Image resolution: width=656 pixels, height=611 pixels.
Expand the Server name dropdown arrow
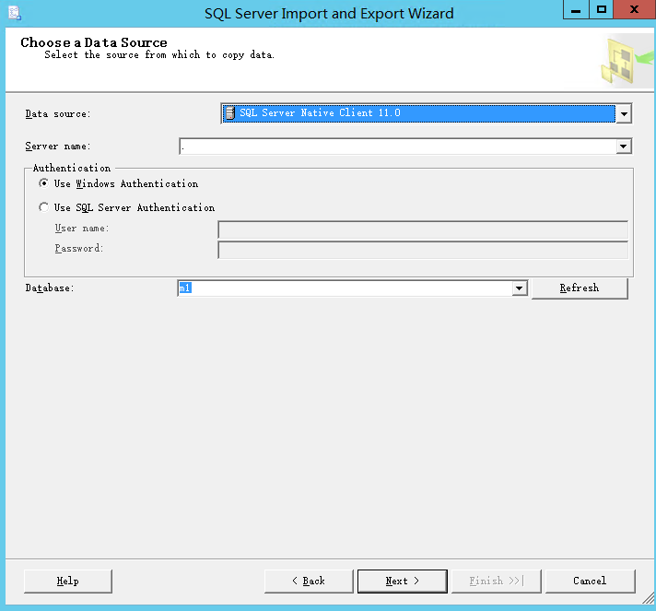(x=624, y=146)
